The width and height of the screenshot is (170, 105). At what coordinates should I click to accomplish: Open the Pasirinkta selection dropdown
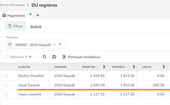pos(21,57)
